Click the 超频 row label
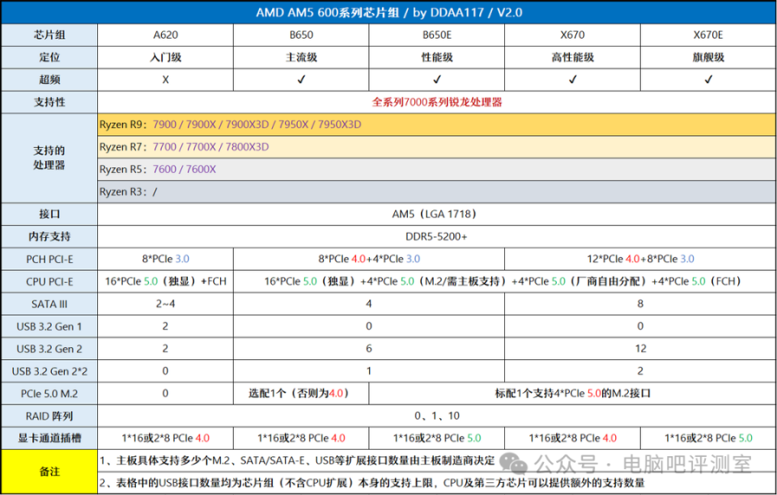 [49, 80]
